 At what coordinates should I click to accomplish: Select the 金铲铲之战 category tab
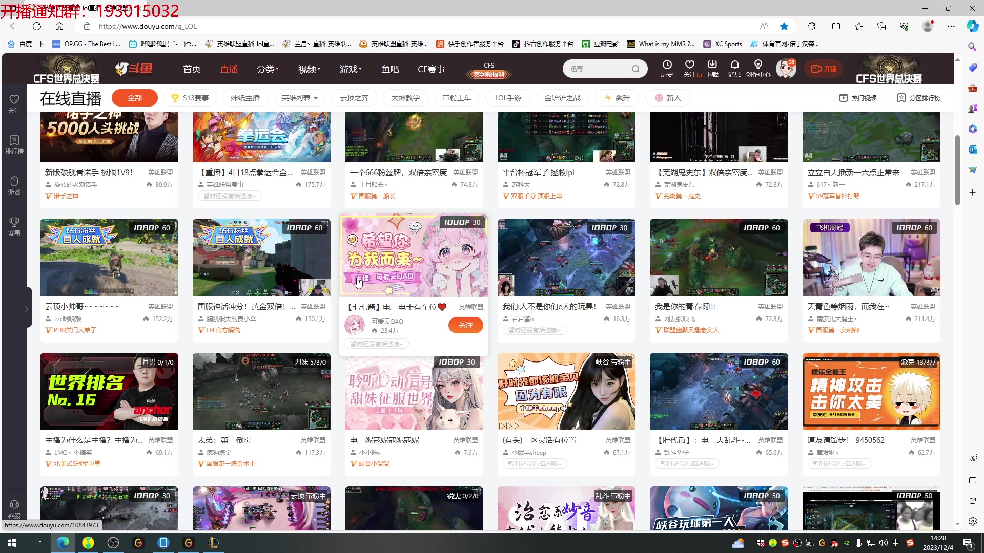click(562, 98)
